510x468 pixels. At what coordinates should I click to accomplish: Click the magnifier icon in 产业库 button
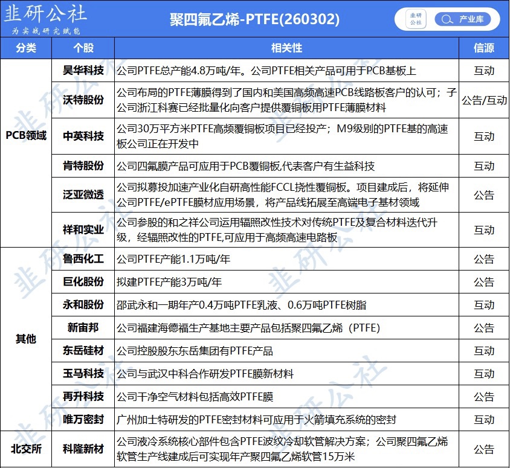point(447,19)
